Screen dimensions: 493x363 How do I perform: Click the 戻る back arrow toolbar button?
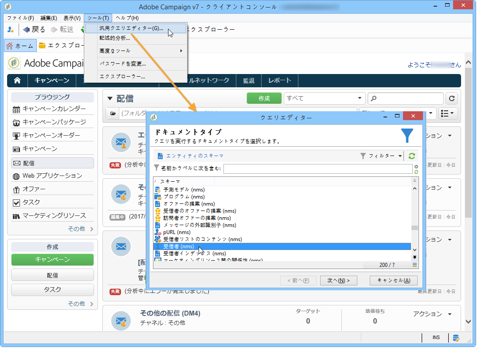click(x=34, y=30)
